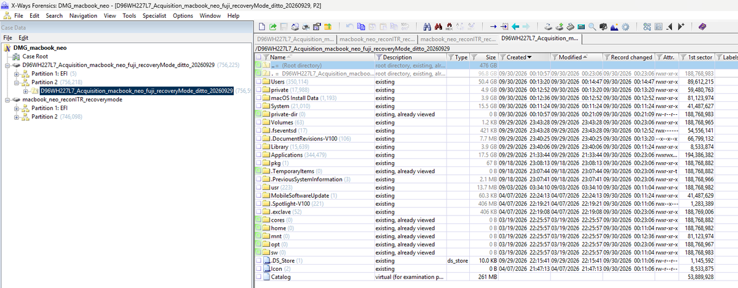Screen dimensions: 738x288
Task: Click the black left-pointing triangle toolbar icon
Action: click(x=670, y=26)
